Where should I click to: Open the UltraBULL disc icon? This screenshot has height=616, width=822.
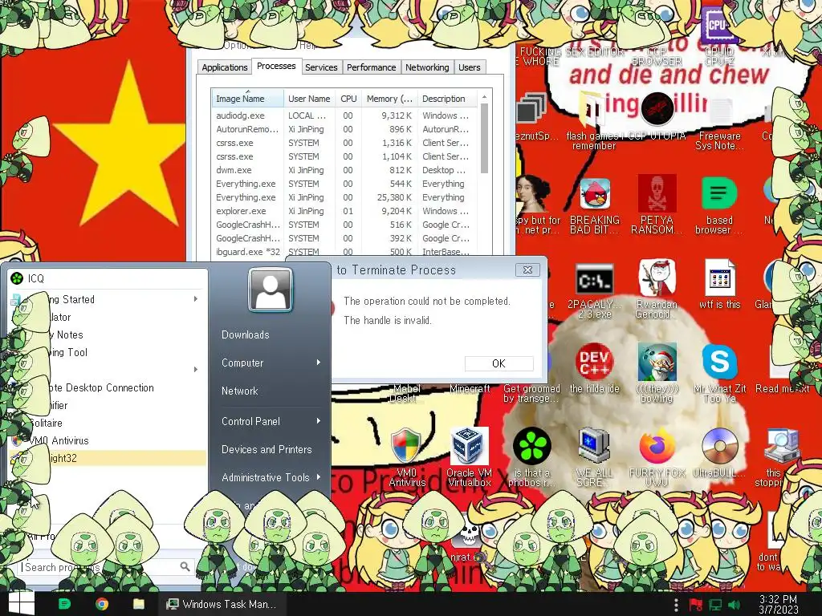pos(719,446)
